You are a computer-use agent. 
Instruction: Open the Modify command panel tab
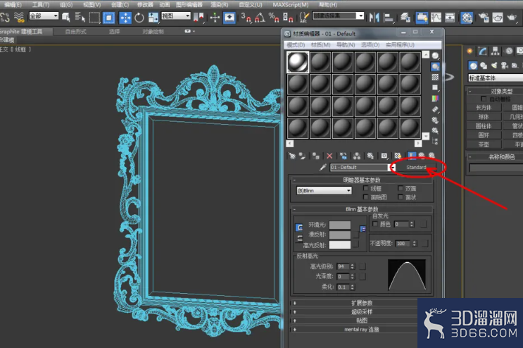point(482,51)
